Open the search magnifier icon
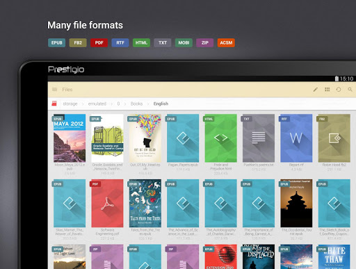Screen dimensions: 356x269 click(x=350, y=90)
